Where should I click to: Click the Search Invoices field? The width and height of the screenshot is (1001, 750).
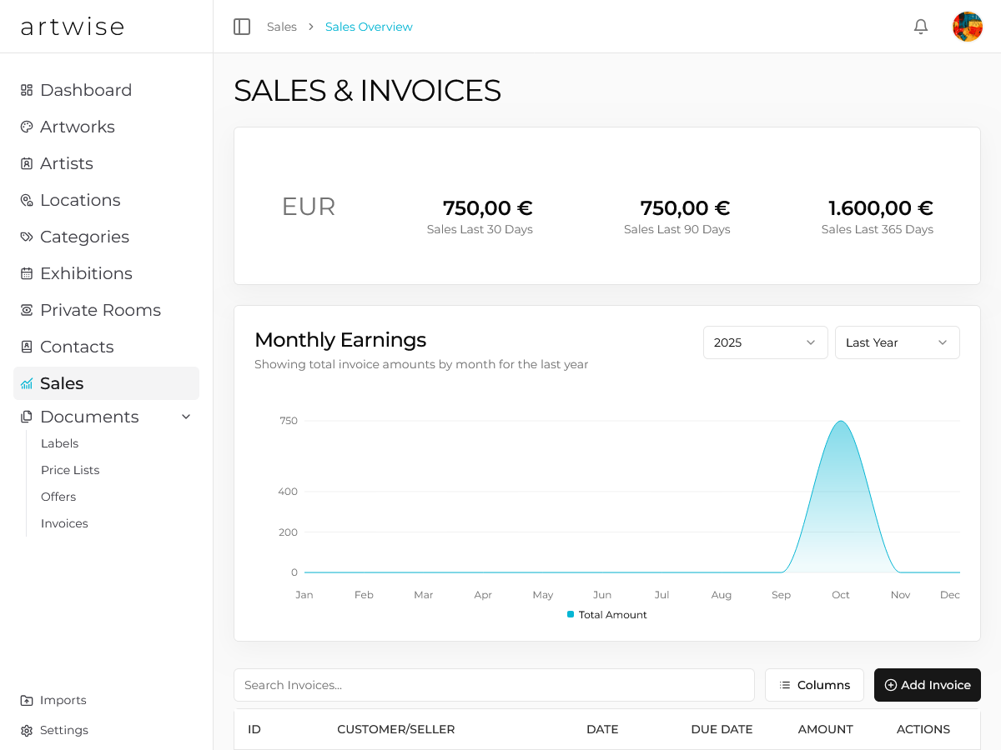pyautogui.click(x=494, y=685)
